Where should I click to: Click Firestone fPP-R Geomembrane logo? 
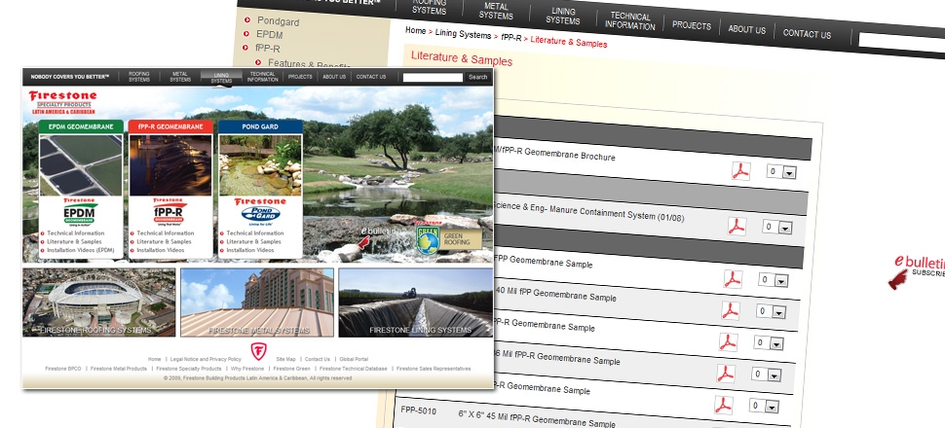pyautogui.click(x=170, y=212)
